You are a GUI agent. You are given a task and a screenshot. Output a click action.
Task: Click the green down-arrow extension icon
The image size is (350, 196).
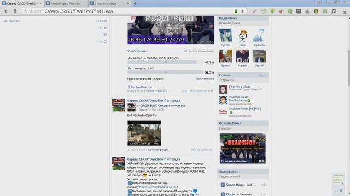[x=272, y=11]
